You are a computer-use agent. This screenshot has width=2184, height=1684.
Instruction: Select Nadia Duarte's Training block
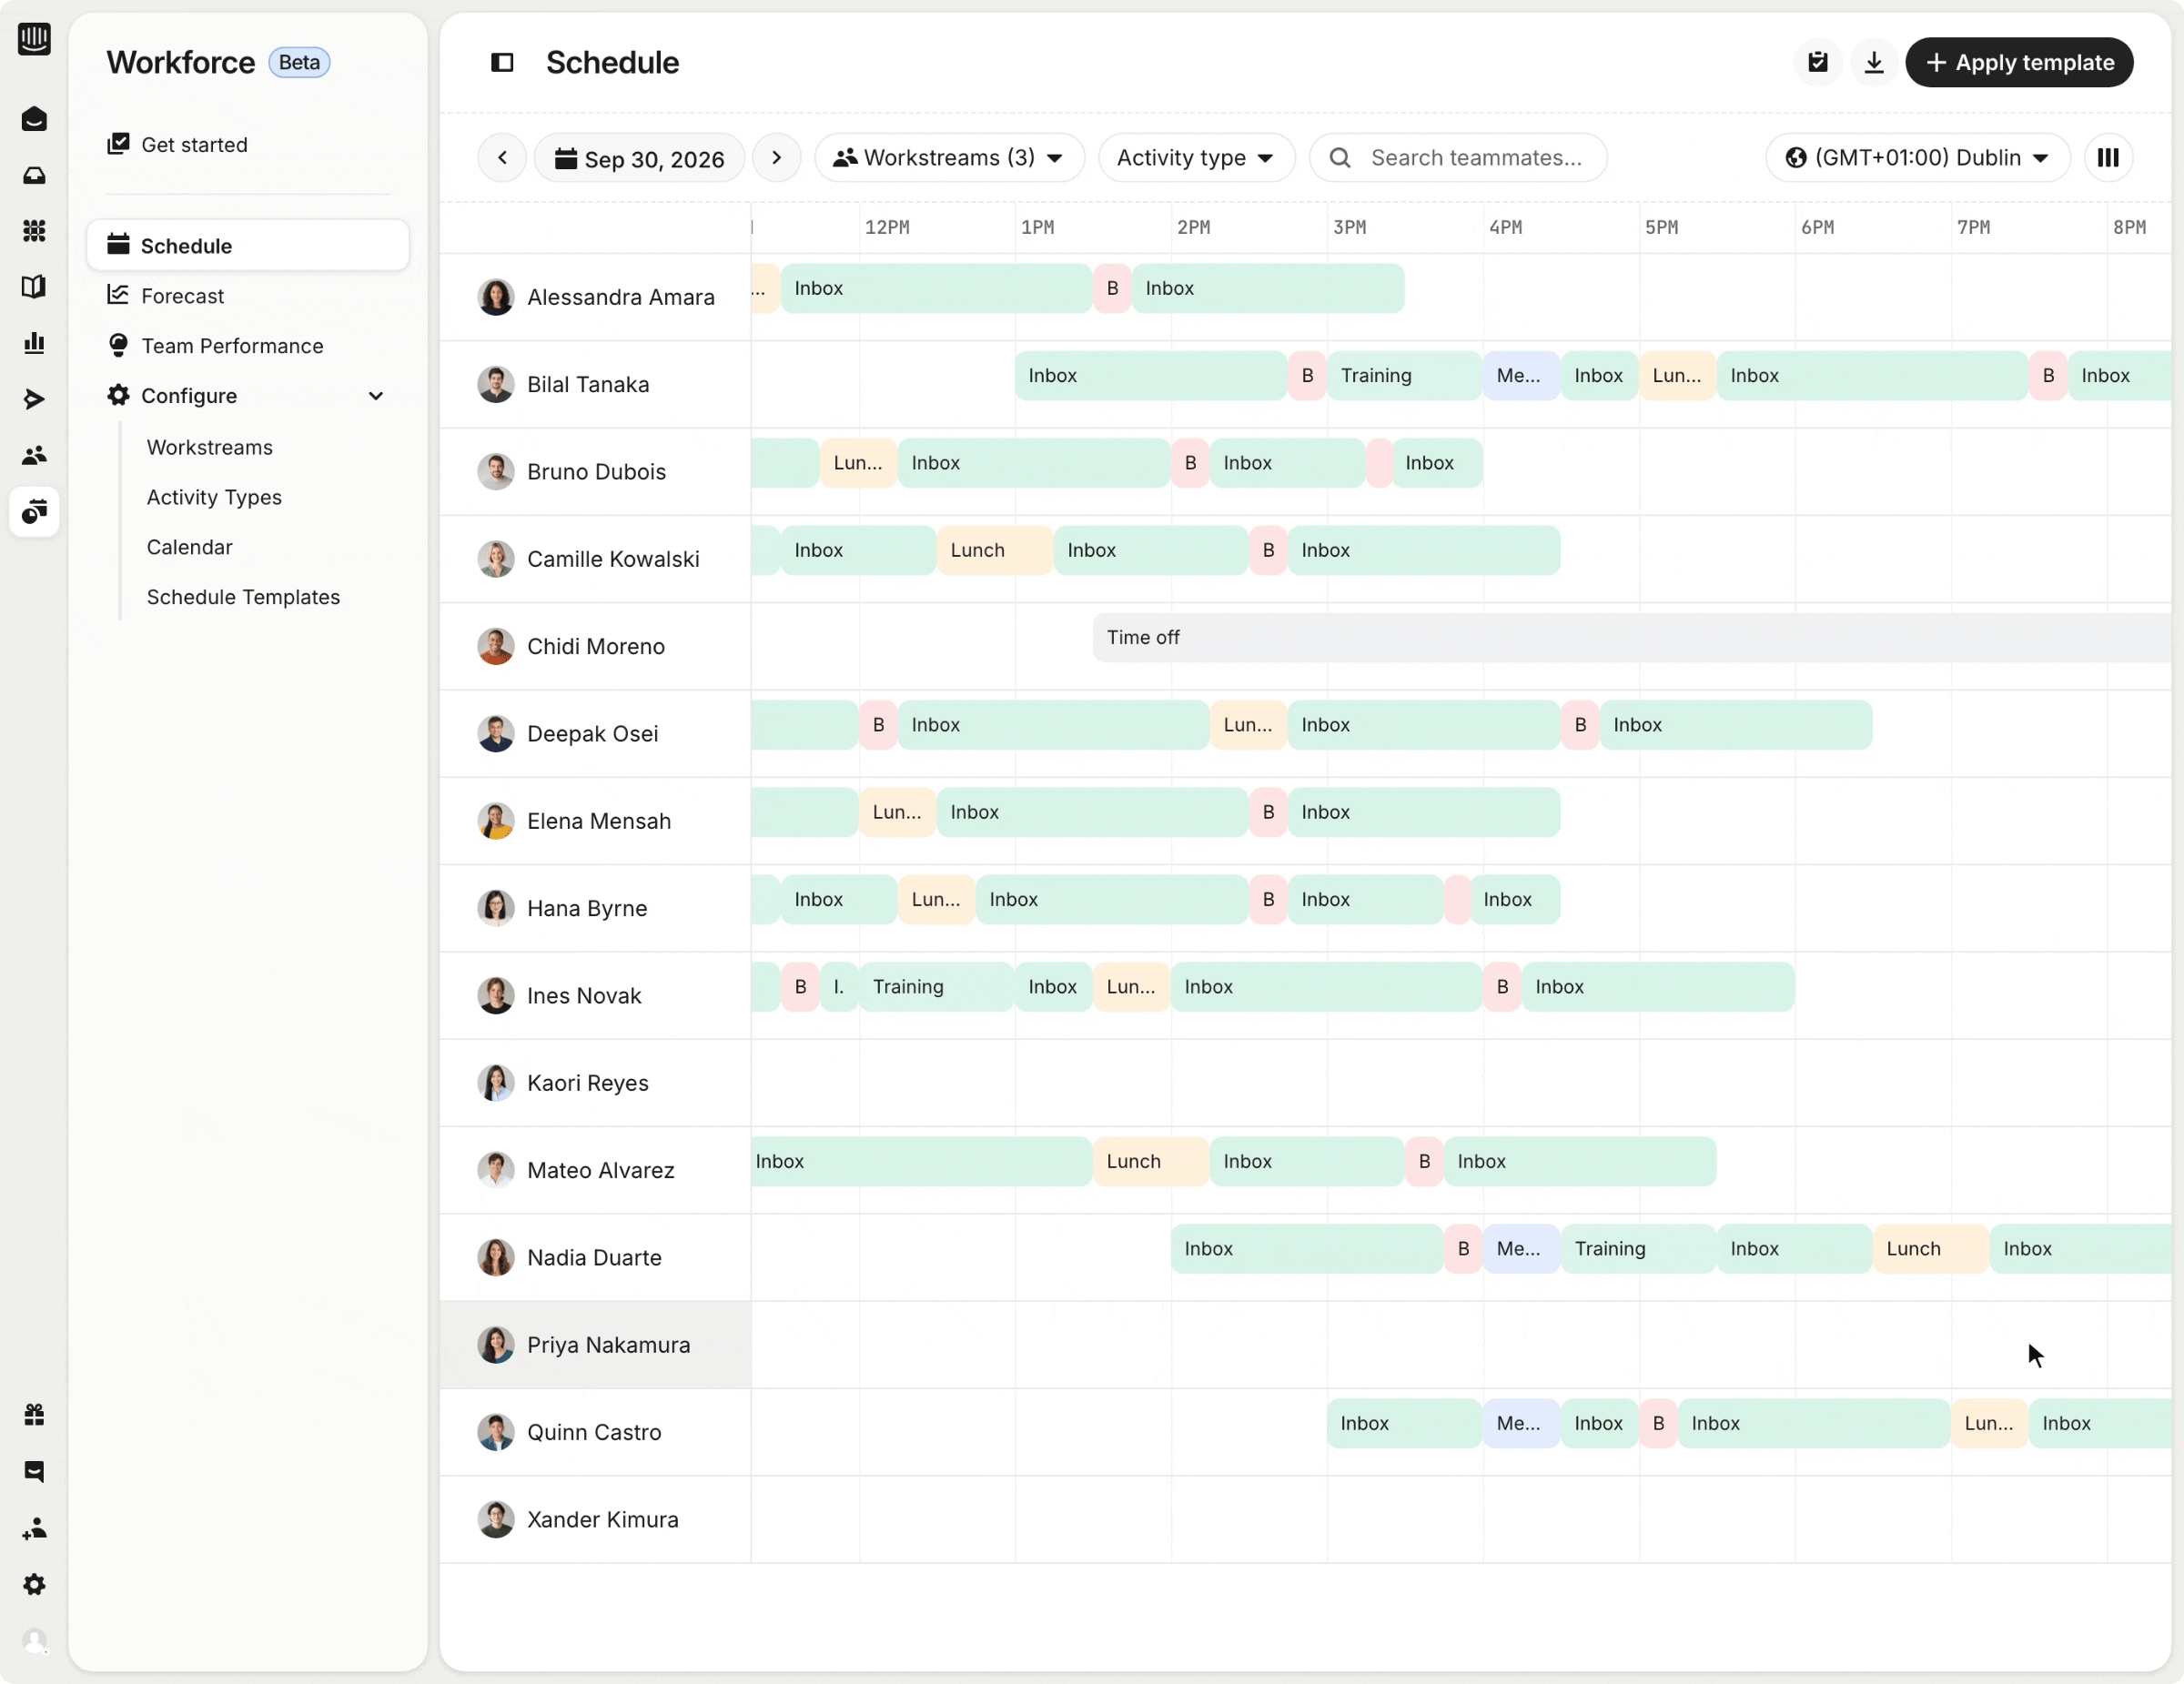click(1638, 1249)
